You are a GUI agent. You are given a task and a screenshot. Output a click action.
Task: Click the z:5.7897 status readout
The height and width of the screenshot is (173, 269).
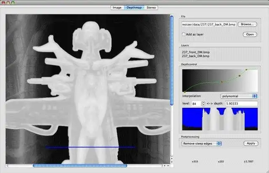[x=248, y=162]
